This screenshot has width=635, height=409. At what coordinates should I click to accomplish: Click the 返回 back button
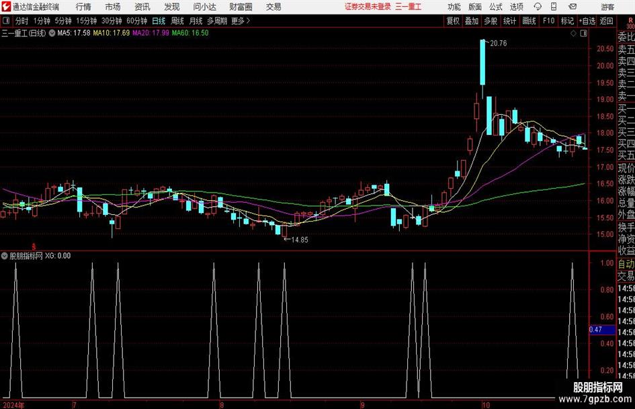click(606, 21)
